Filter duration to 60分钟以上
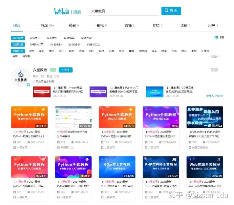Image resolution: width=234 pixels, height=205 pixels. pos(94,45)
